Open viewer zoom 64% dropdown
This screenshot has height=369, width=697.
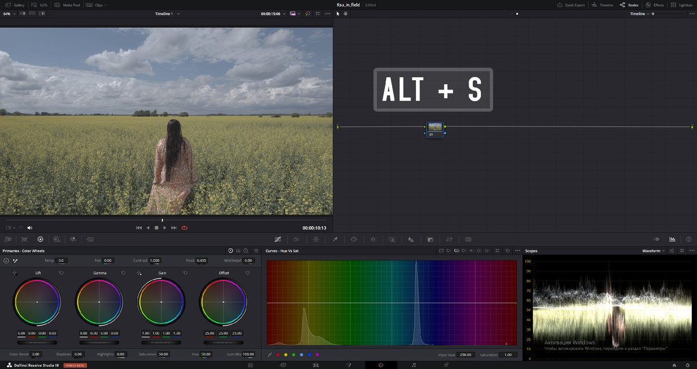(x=9, y=13)
